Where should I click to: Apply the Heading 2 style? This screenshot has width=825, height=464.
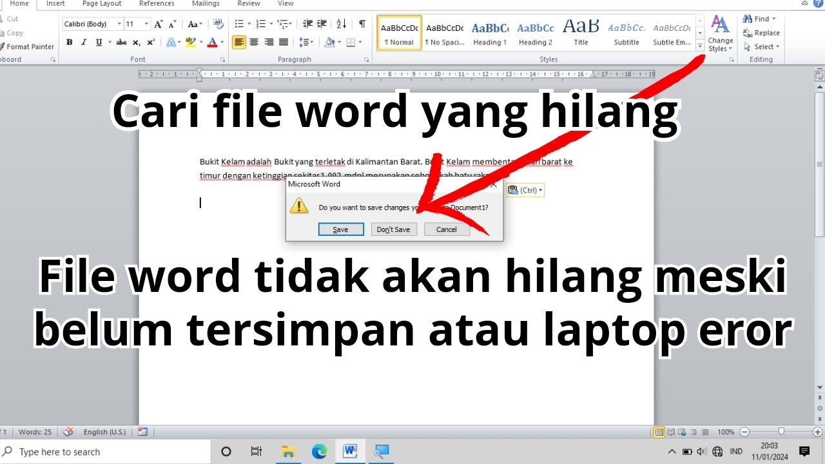point(536,34)
